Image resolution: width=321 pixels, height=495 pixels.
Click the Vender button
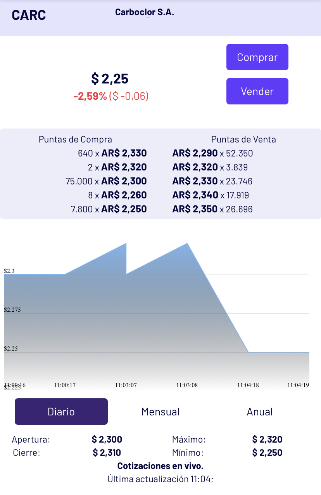coord(257,91)
